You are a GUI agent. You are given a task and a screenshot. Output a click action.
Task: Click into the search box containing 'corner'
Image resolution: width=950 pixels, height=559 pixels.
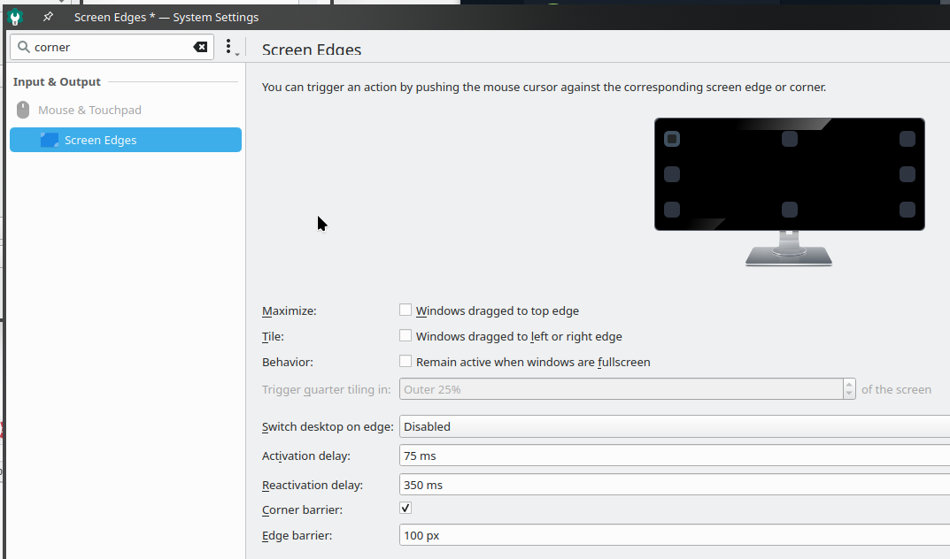pos(112,47)
